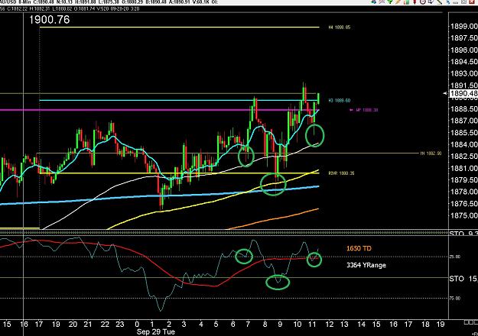Click the 1881.00 price axis label

(464, 168)
